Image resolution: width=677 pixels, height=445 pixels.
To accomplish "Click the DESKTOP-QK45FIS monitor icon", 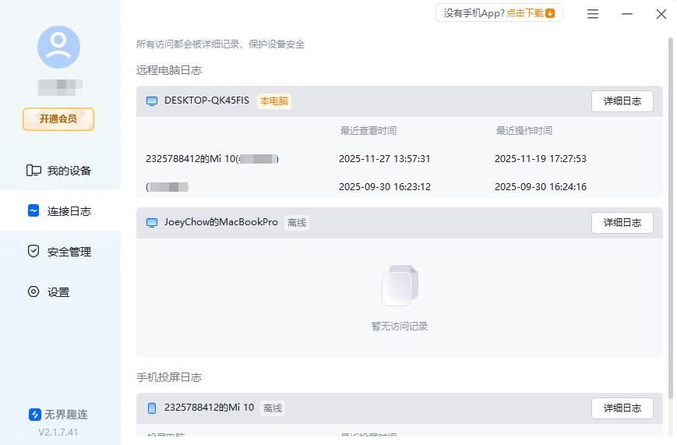I will click(152, 101).
